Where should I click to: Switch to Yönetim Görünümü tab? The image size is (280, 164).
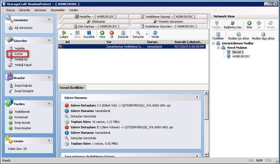168,21
